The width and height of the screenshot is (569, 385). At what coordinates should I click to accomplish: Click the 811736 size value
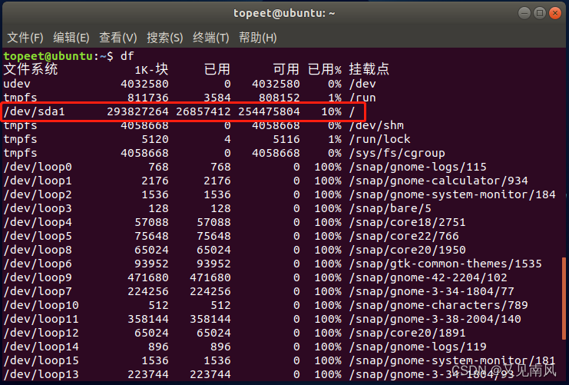pos(148,98)
